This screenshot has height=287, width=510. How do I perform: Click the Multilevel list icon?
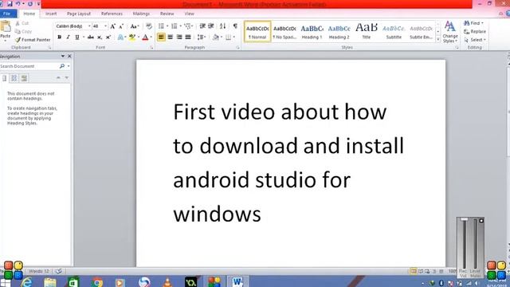187,26
